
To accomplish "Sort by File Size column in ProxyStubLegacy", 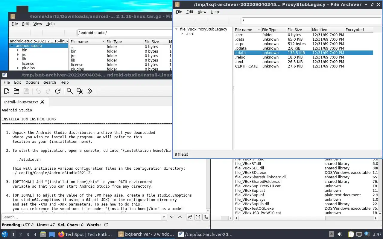I will pyautogui.click(x=299, y=30).
